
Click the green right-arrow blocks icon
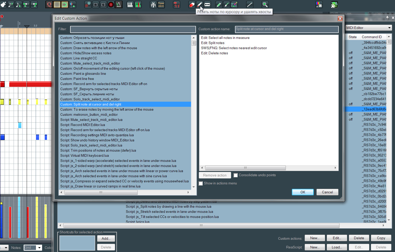34,5
